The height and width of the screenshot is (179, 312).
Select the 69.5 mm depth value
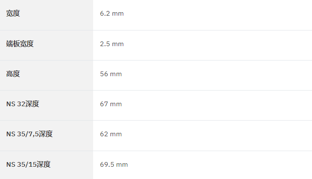114,164
